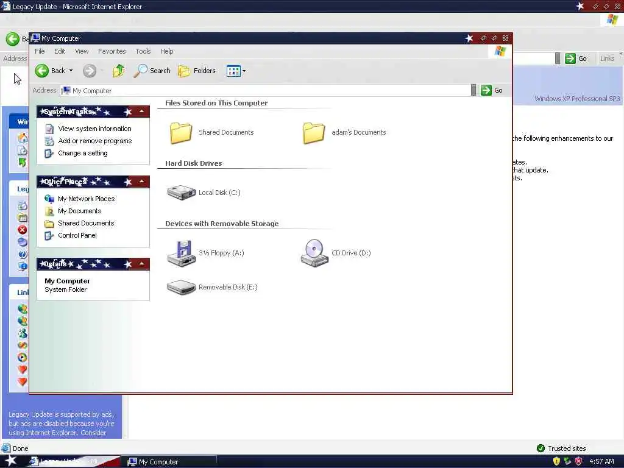Select adam's Documents folder icon

(314, 132)
